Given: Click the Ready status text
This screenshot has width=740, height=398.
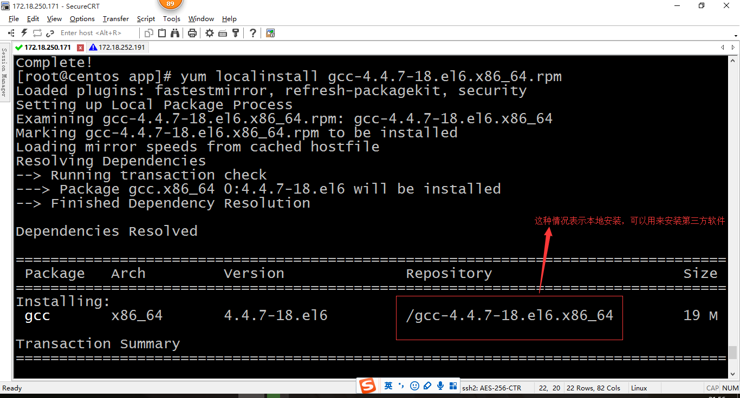Looking at the screenshot, I should [12, 388].
